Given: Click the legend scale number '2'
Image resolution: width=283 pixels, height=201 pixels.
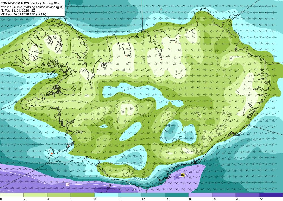Looking at the screenshot, I should click(x=24, y=199).
